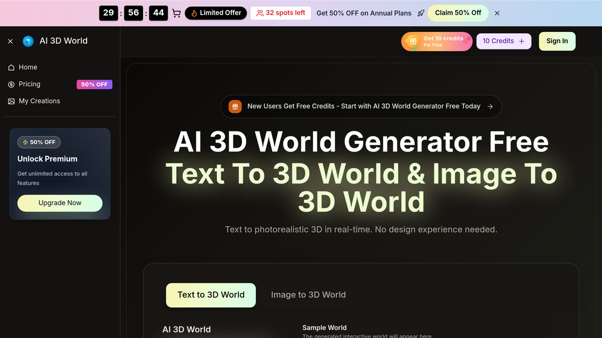
Task: Click the Sign In button
Action: pos(557,41)
